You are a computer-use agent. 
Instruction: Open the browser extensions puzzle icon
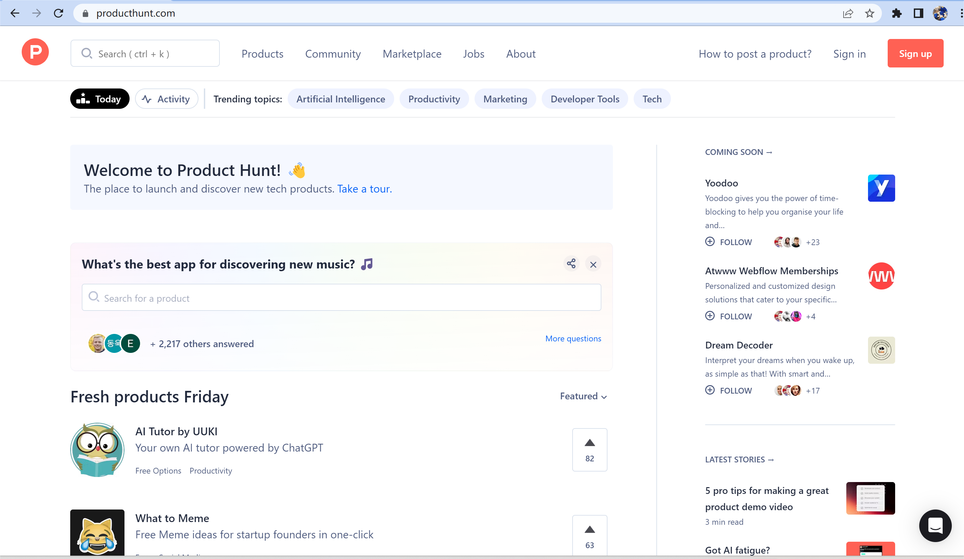click(x=896, y=13)
